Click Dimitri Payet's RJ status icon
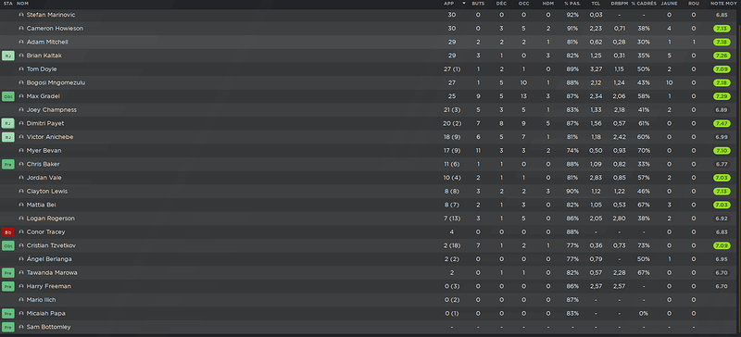 (x=8, y=123)
